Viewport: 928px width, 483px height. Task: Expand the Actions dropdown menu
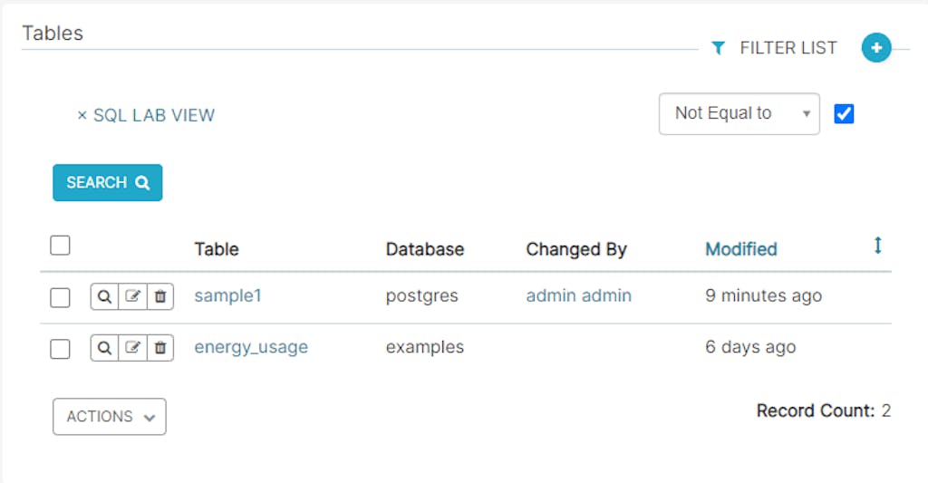[110, 417]
